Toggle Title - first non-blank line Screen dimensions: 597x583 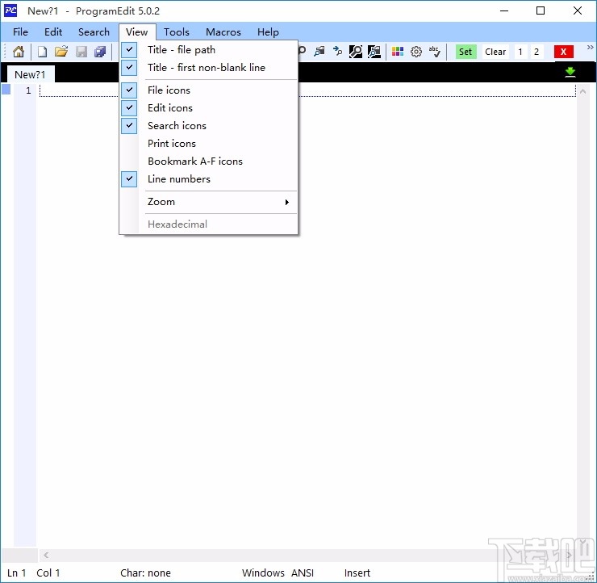tap(208, 68)
